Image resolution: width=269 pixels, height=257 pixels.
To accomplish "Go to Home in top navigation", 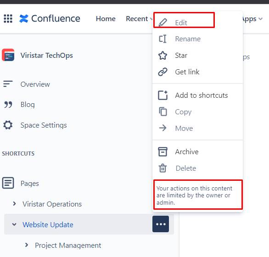I will 106,18.
